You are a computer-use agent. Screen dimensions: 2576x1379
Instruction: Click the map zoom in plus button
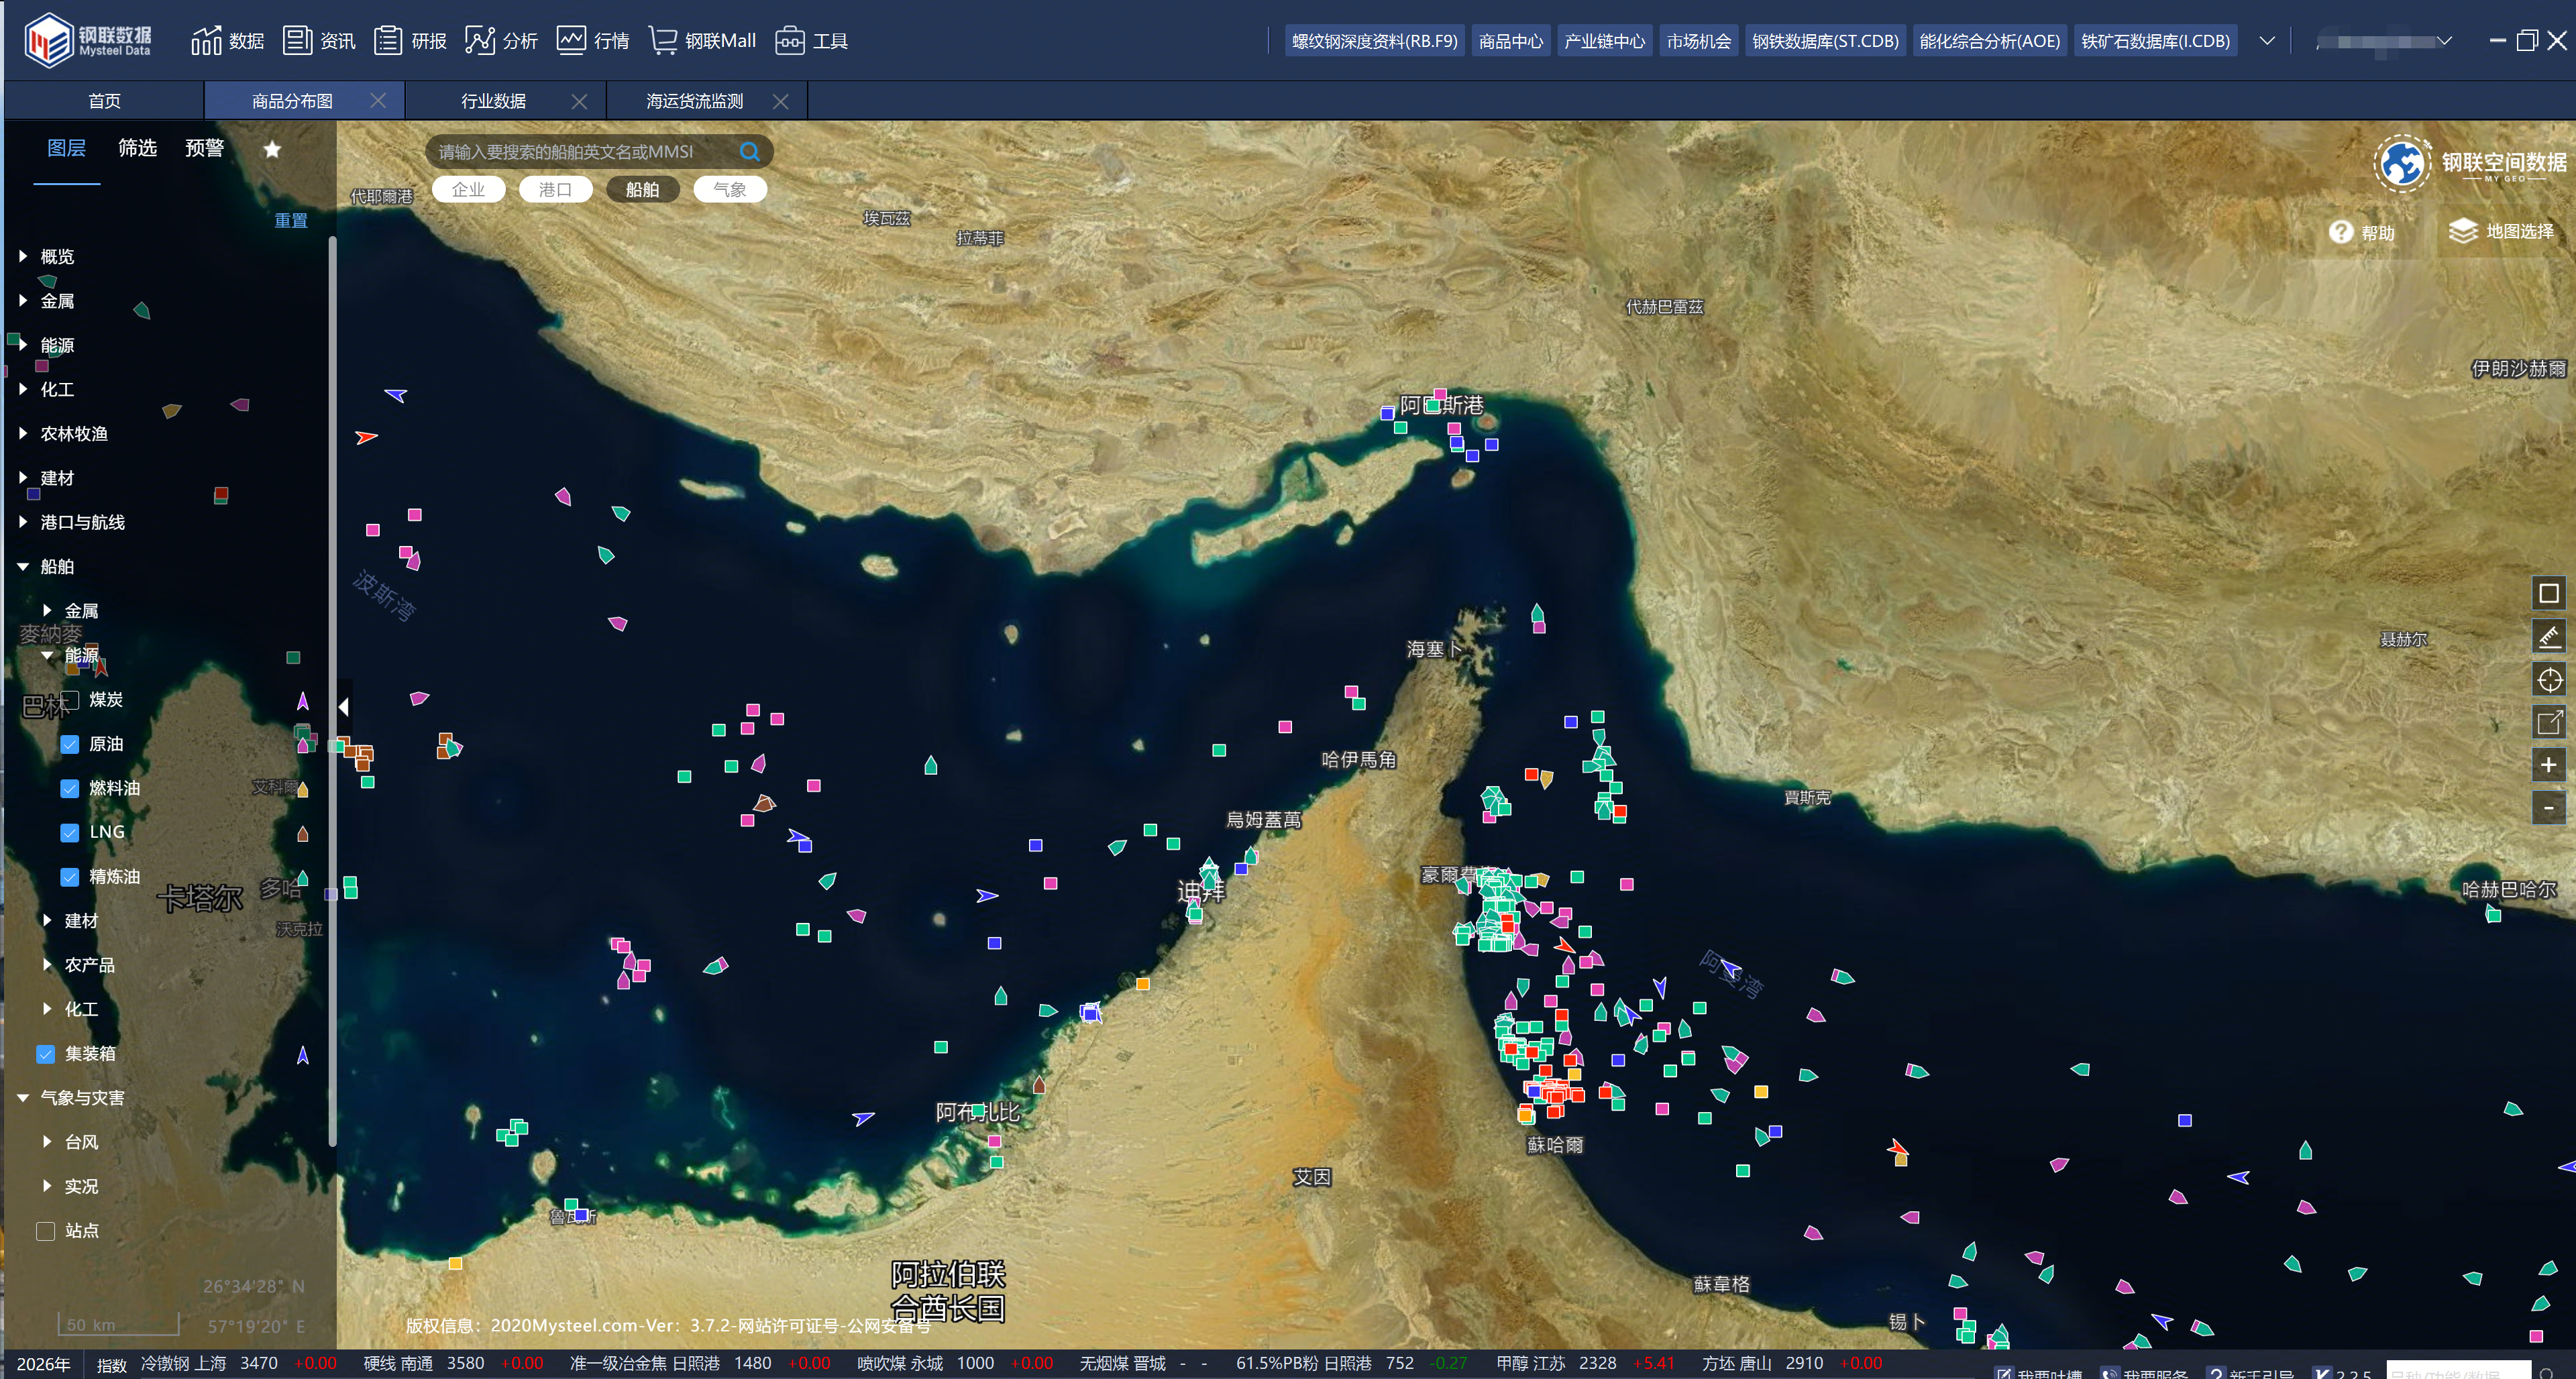[2548, 765]
